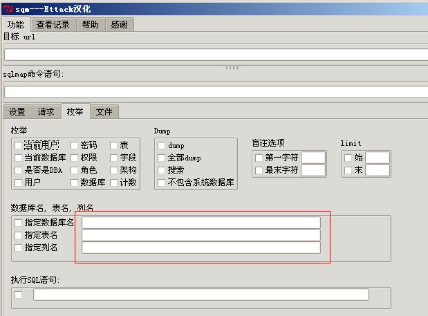Check the 数据库 checkbox in 枚举 group
The image size is (428, 316).
coord(74,183)
